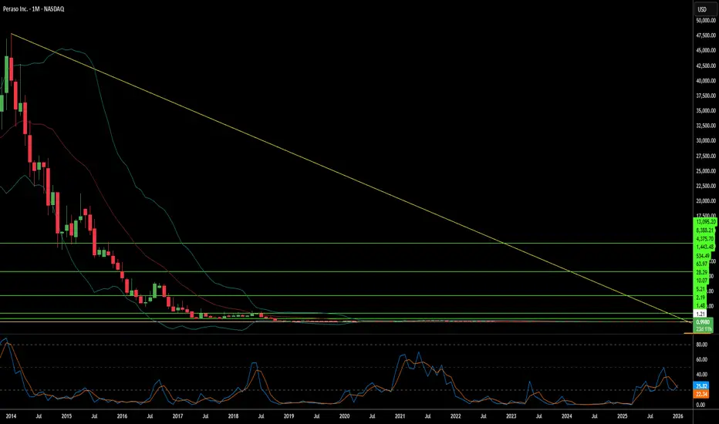Click the white 1.21 price label
The width and height of the screenshot is (719, 424).
point(700,314)
